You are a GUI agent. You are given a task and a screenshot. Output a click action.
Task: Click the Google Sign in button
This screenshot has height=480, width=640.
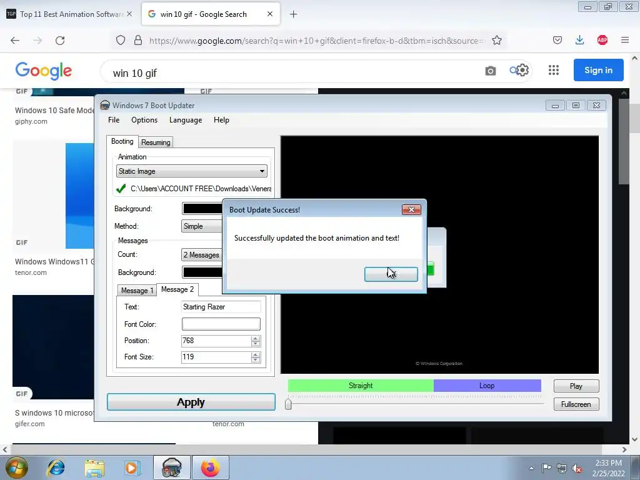click(598, 70)
